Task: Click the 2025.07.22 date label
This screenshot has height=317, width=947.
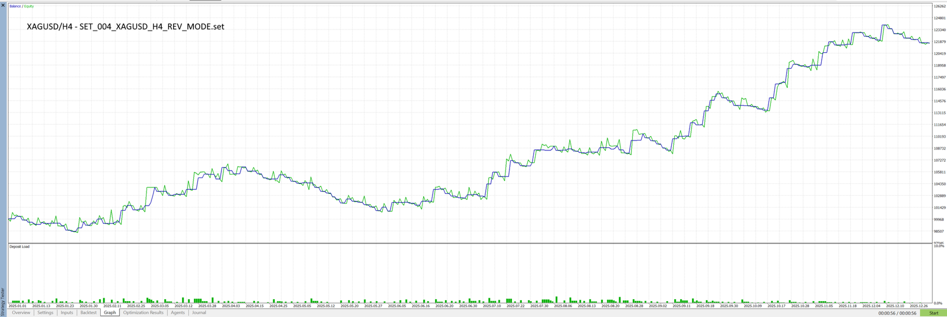Action: click(x=515, y=306)
